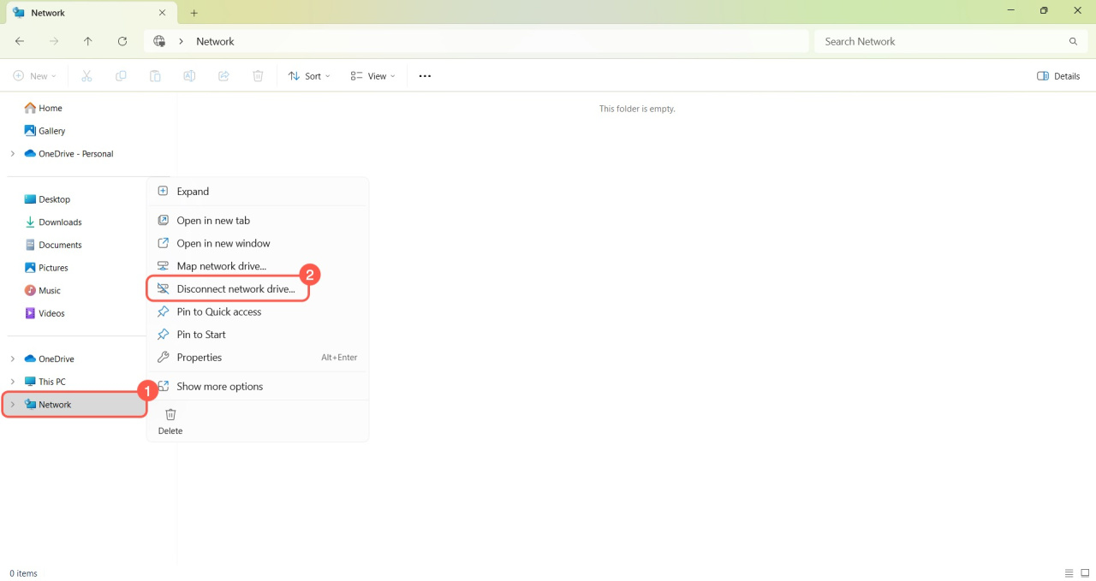Select Disconnect network drive menu item
The height and width of the screenshot is (581, 1096).
pos(235,289)
